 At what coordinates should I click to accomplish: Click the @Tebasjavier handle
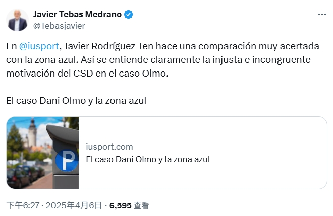pos(59,26)
